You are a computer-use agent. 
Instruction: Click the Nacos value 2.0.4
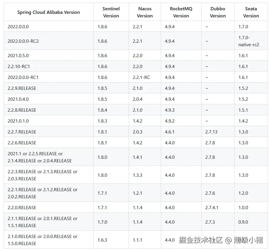[138, 99]
